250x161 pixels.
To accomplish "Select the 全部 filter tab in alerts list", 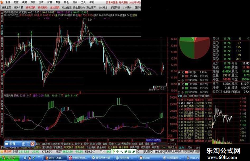I will [x=180, y=96].
